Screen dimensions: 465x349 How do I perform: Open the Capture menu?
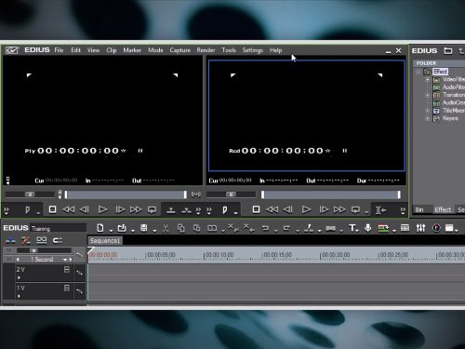(x=179, y=50)
